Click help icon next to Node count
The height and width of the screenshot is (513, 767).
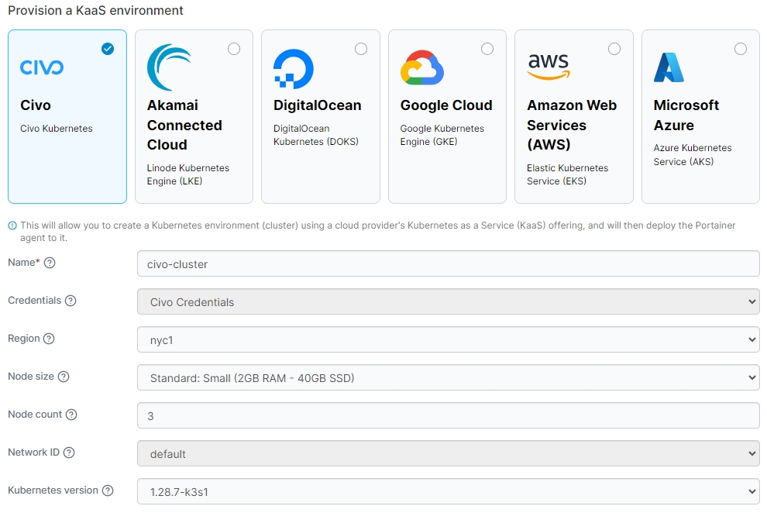tap(71, 415)
